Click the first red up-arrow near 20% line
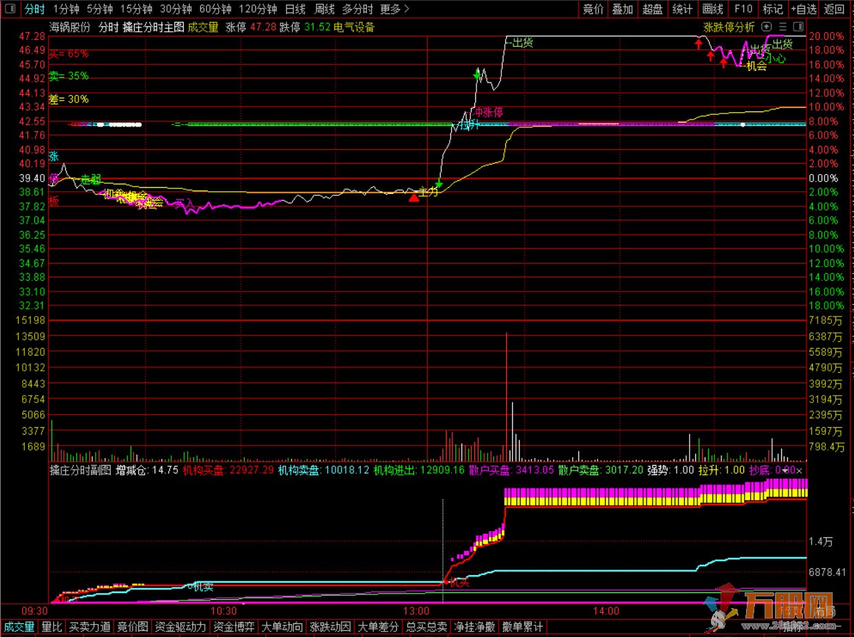 click(699, 44)
